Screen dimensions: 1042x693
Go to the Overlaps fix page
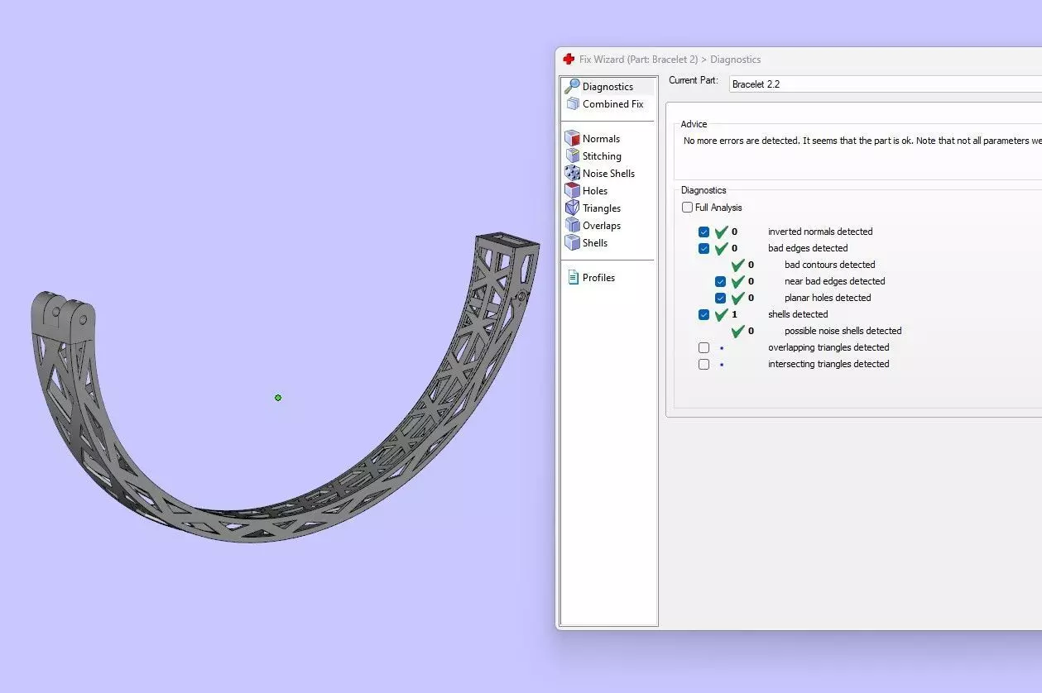(x=602, y=226)
